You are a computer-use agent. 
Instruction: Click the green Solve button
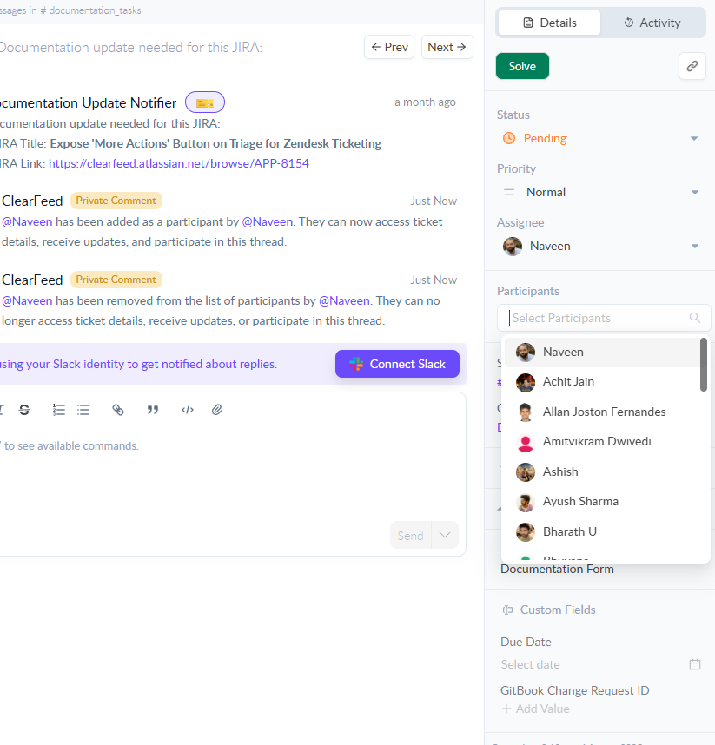[x=522, y=66]
